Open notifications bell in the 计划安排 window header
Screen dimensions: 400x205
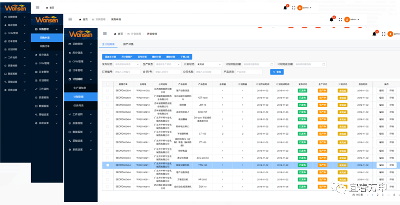click(374, 34)
